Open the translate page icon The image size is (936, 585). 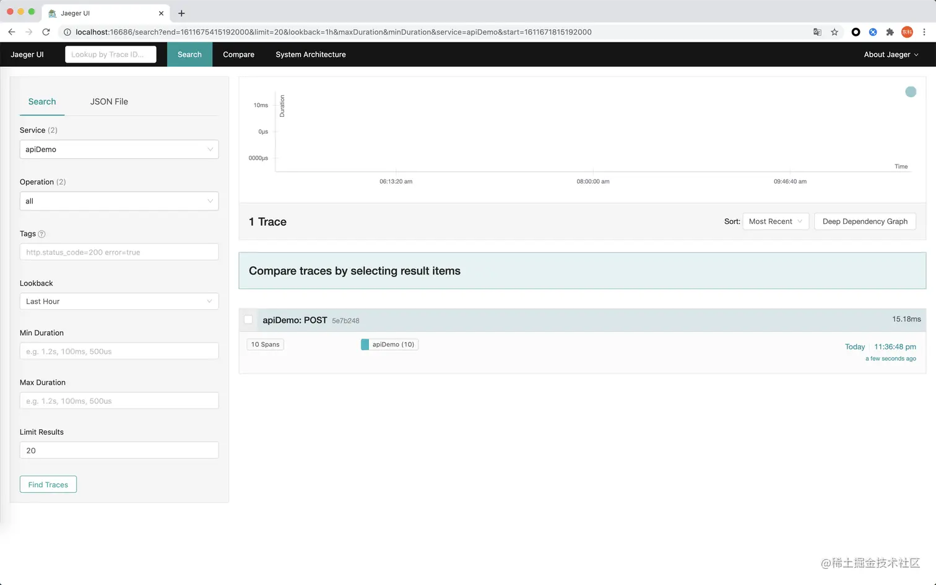[x=817, y=32]
